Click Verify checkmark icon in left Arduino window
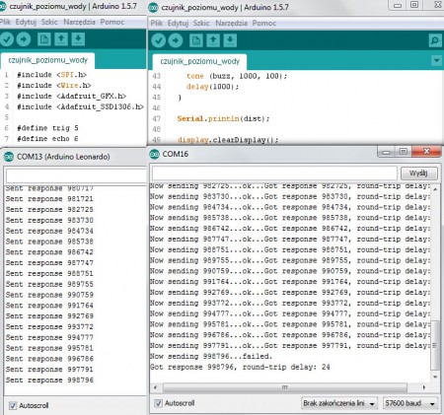The height and width of the screenshot is (415, 444). 7,39
